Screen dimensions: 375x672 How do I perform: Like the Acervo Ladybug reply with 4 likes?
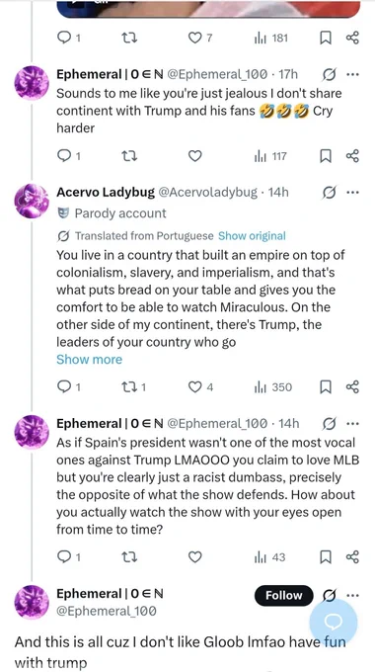(200, 387)
